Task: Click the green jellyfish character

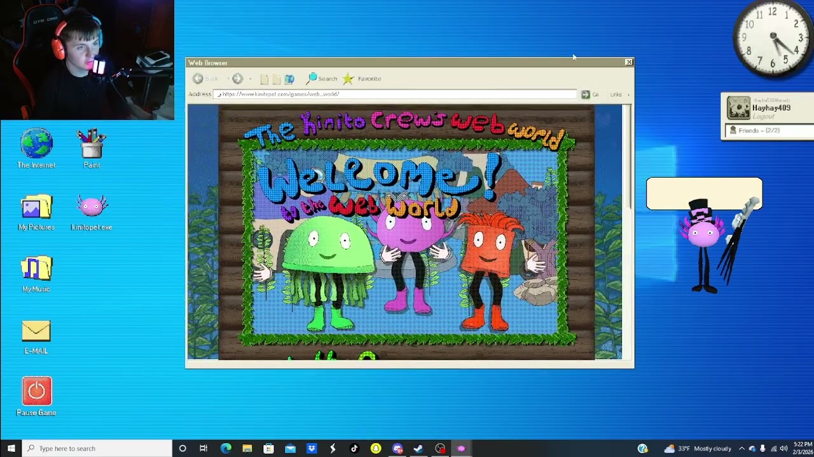Action: pyautogui.click(x=328, y=273)
